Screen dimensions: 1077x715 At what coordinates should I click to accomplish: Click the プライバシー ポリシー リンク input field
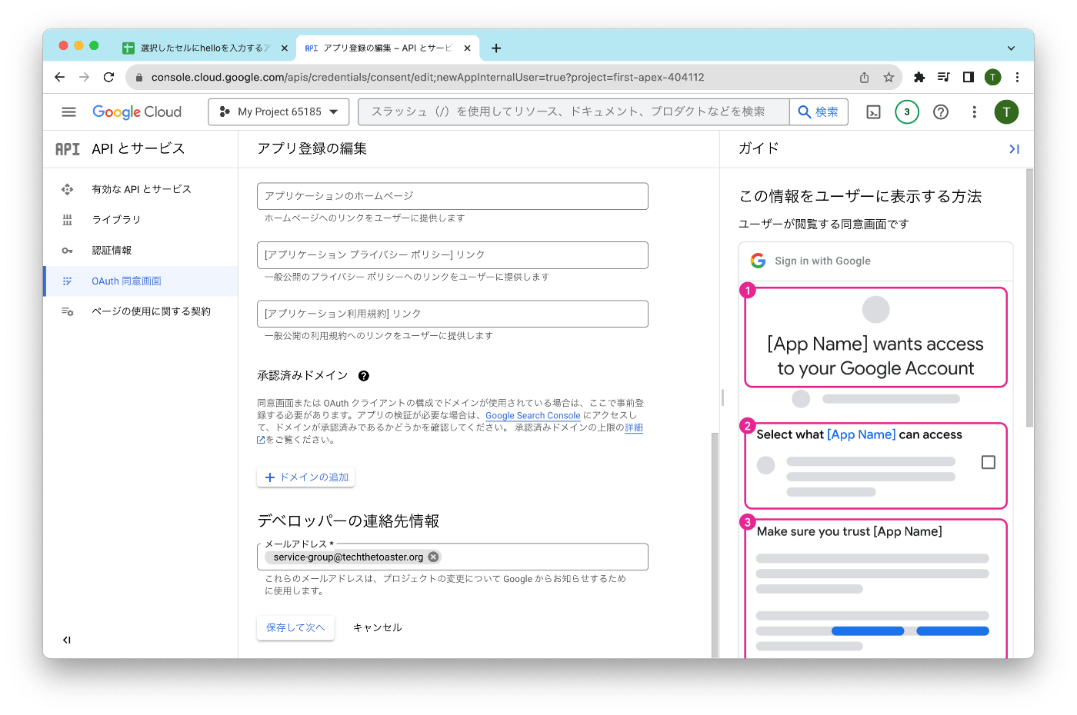(452, 255)
